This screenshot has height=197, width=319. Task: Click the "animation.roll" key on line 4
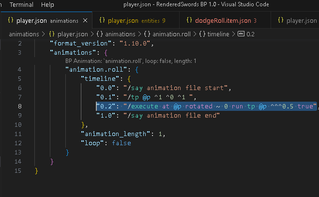(x=96, y=70)
